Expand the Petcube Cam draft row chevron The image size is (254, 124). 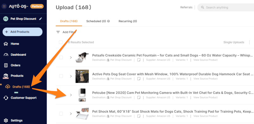[x=71, y=95]
